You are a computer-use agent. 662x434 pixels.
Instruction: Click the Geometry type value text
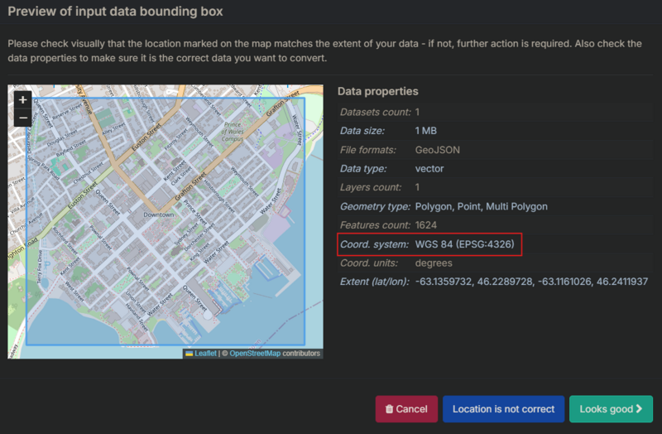(481, 206)
